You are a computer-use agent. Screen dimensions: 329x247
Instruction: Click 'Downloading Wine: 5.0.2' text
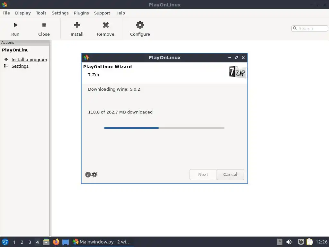[x=114, y=89]
